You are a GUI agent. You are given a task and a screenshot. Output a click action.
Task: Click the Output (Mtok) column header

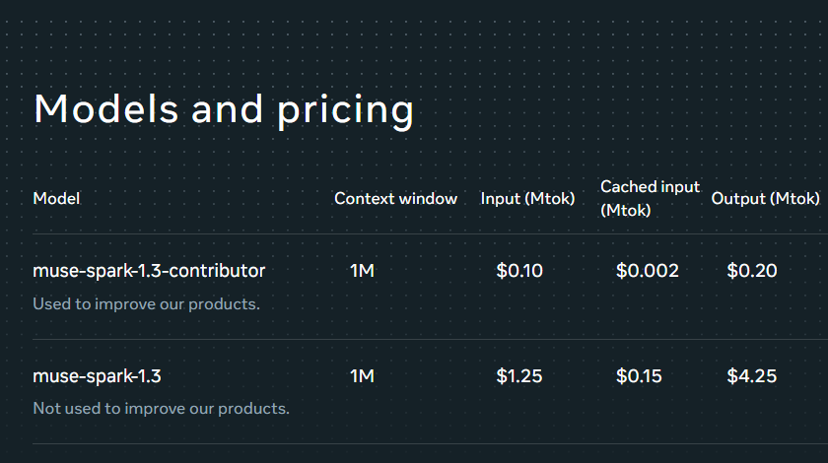[x=765, y=199]
